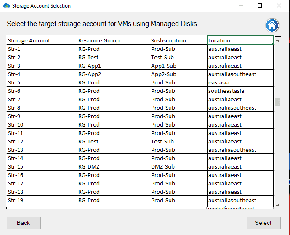Click the cloud app icon in title bar
The width and height of the screenshot is (290, 235).
click(x=6, y=6)
